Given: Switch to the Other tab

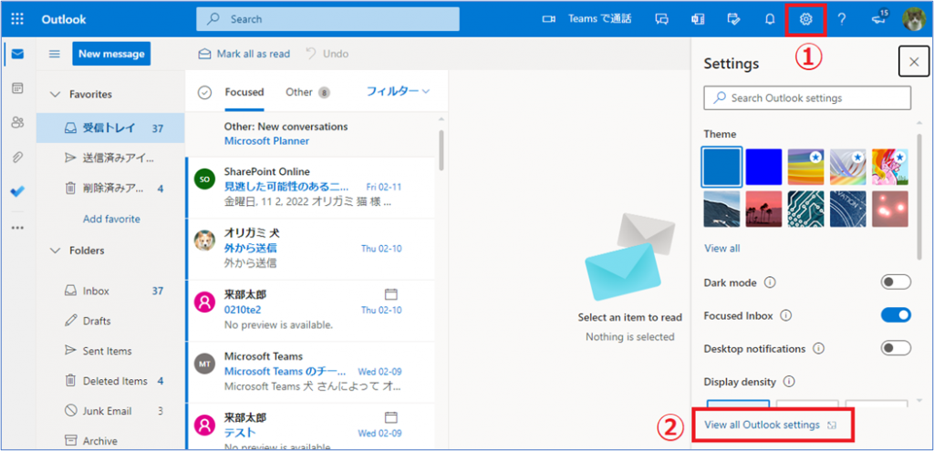Looking at the screenshot, I should tap(307, 92).
